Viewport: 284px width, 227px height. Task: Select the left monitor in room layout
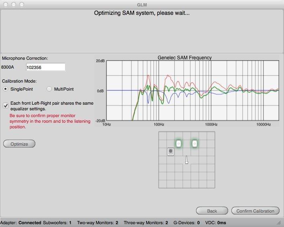178,144
